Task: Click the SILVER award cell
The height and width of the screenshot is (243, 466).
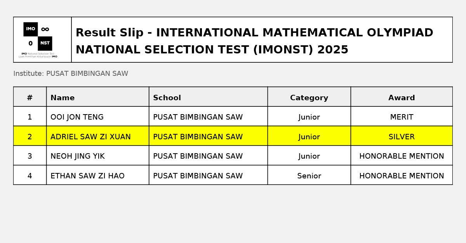Action: click(x=402, y=137)
